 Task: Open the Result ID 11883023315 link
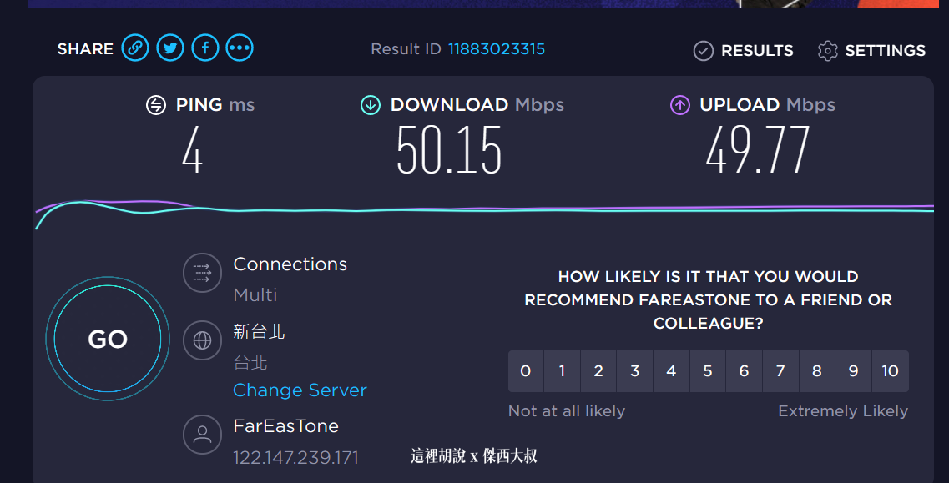pyautogui.click(x=497, y=49)
